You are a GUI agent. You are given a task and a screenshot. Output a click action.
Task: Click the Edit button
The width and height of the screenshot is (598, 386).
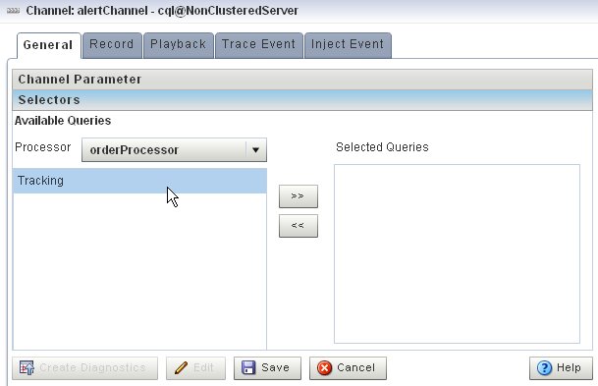(195, 368)
